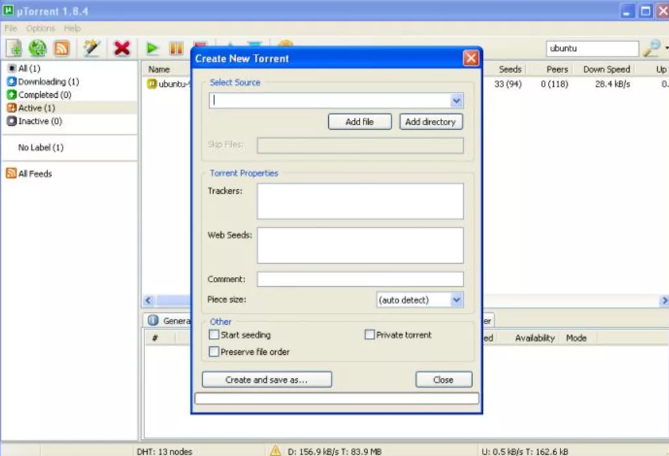669x456 pixels.
Task: Click the left arrow of horizontal scrollbar
Action: [148, 300]
